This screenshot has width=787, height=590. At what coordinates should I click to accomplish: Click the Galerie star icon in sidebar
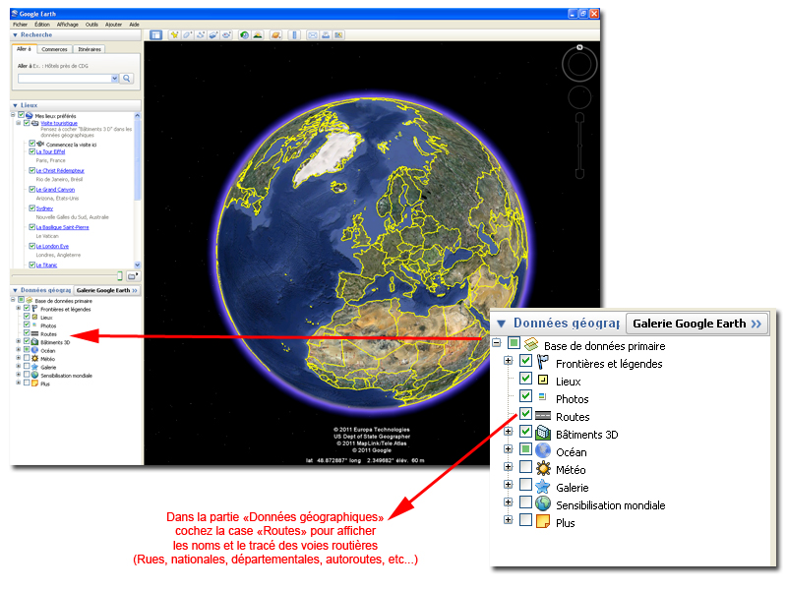[34, 367]
